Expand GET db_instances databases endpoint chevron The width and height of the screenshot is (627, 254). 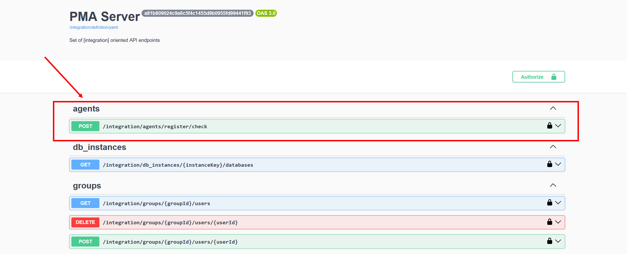[558, 164]
